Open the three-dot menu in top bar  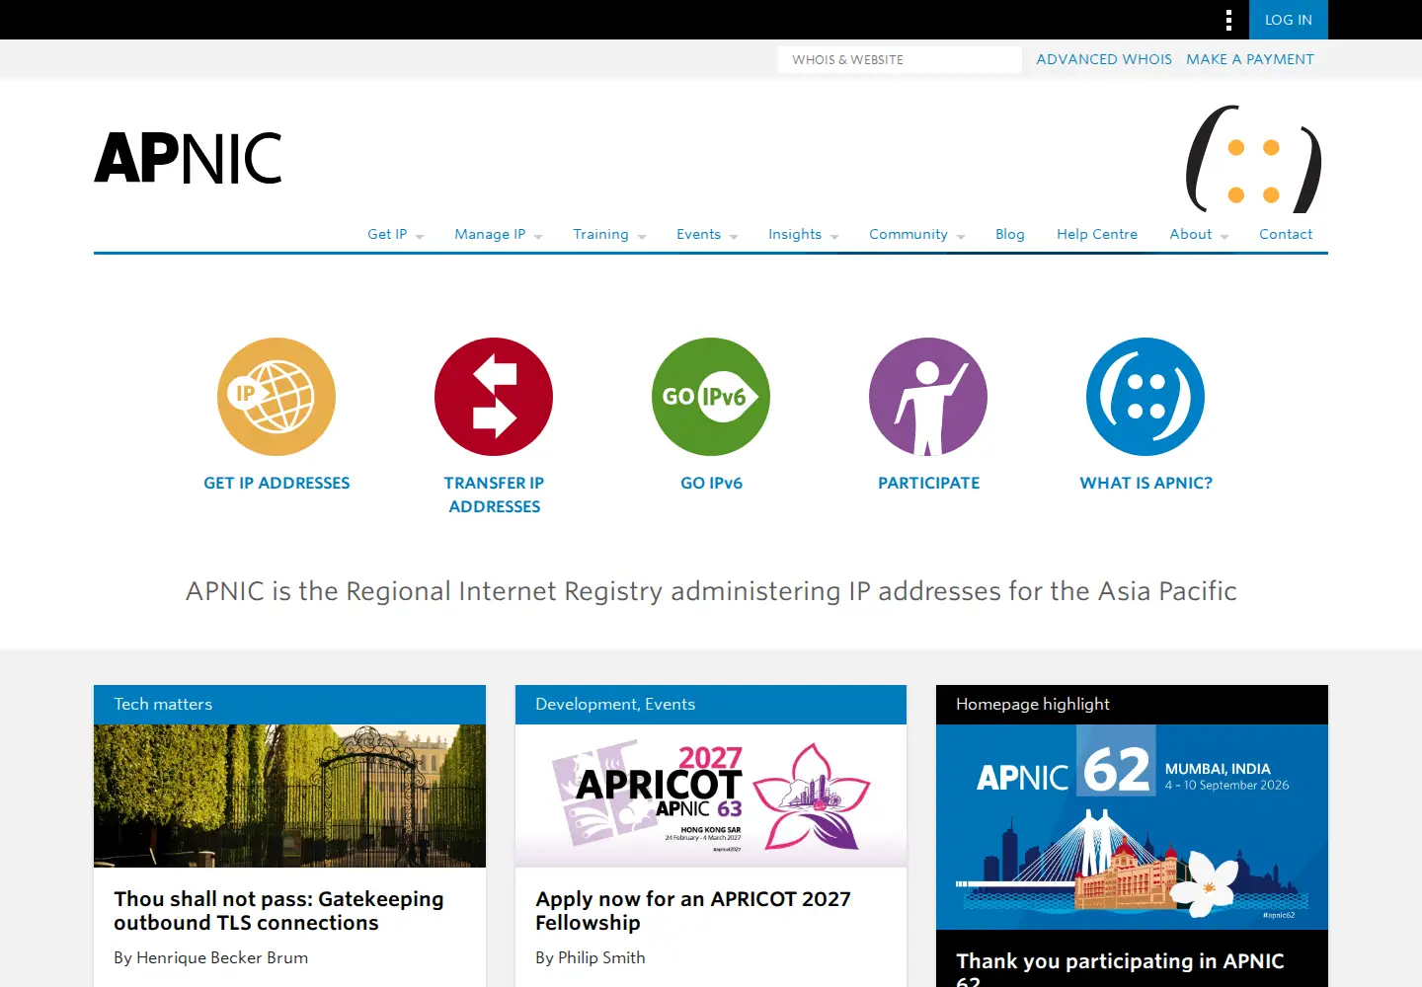click(x=1228, y=20)
